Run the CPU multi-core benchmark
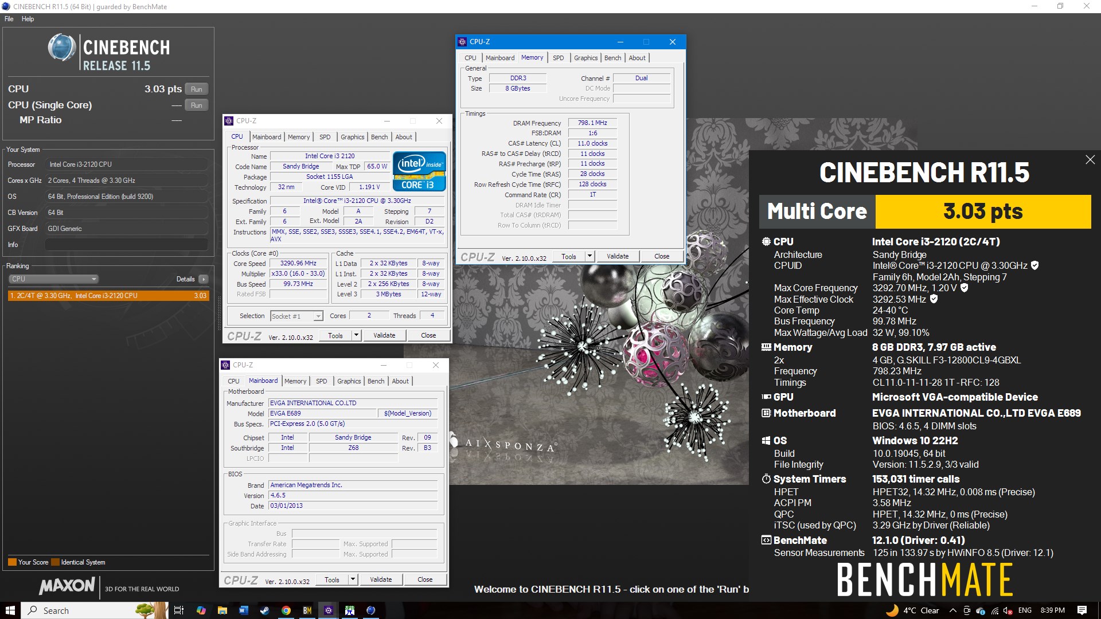Image resolution: width=1101 pixels, height=619 pixels. (x=196, y=89)
